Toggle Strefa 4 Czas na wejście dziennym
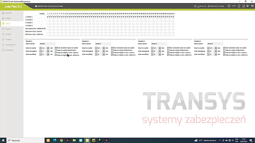The image size is (255, 143). click(224, 55)
